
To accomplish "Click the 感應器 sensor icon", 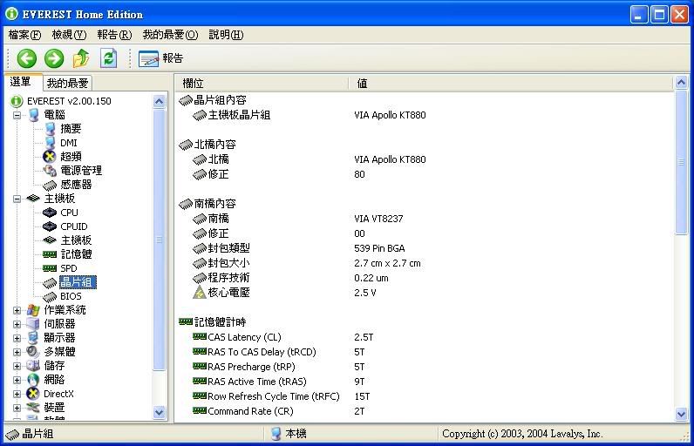I will coord(50,185).
